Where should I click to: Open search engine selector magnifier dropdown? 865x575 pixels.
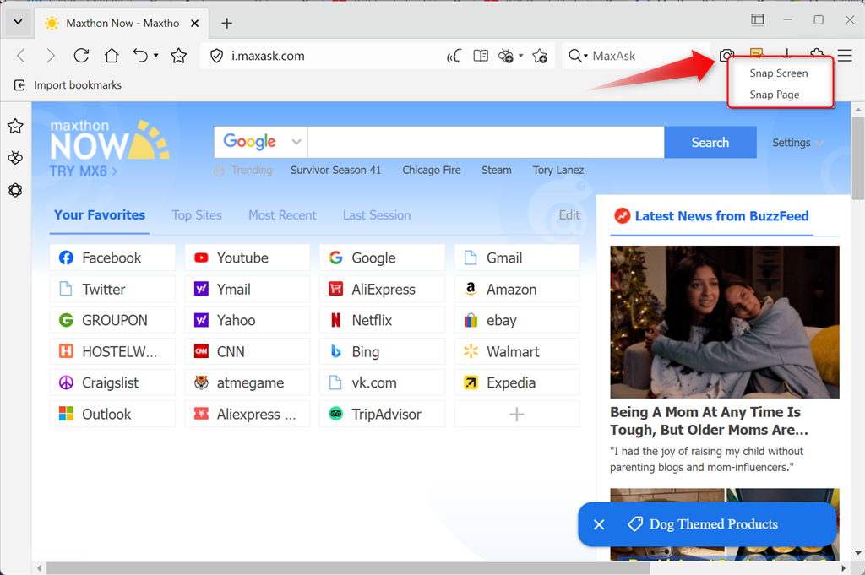tap(578, 56)
